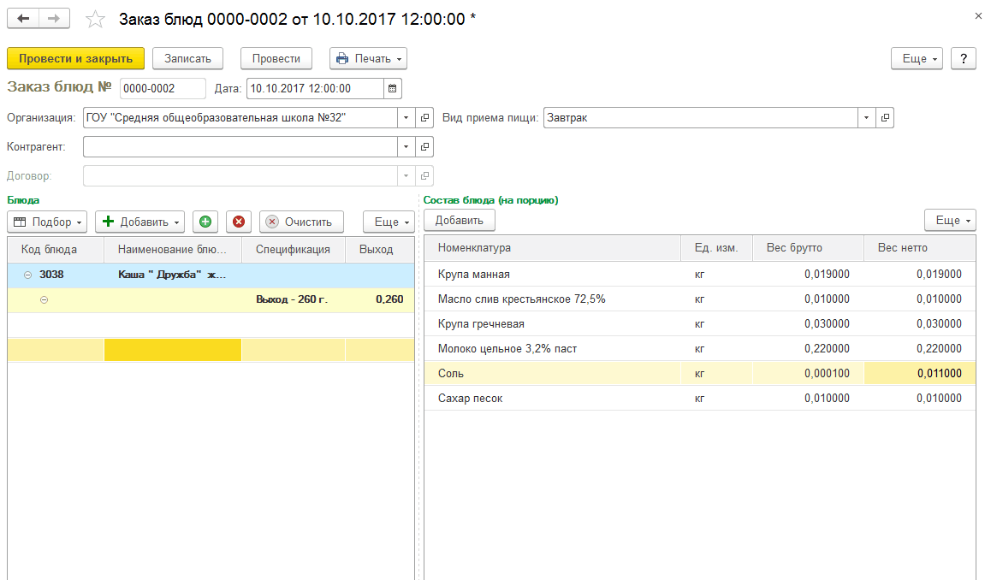Click the Ед. изм. column header

pyautogui.click(x=716, y=248)
